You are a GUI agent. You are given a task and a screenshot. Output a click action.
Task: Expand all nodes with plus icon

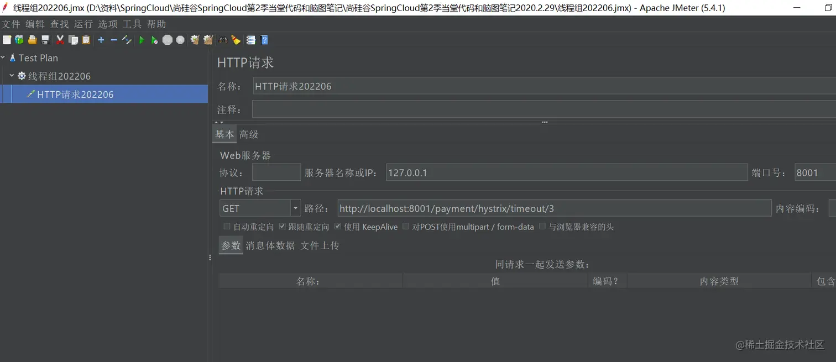point(101,40)
